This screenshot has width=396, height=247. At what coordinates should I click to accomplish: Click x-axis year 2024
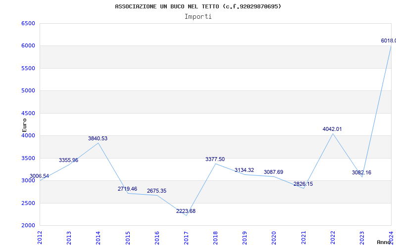coord(391,238)
